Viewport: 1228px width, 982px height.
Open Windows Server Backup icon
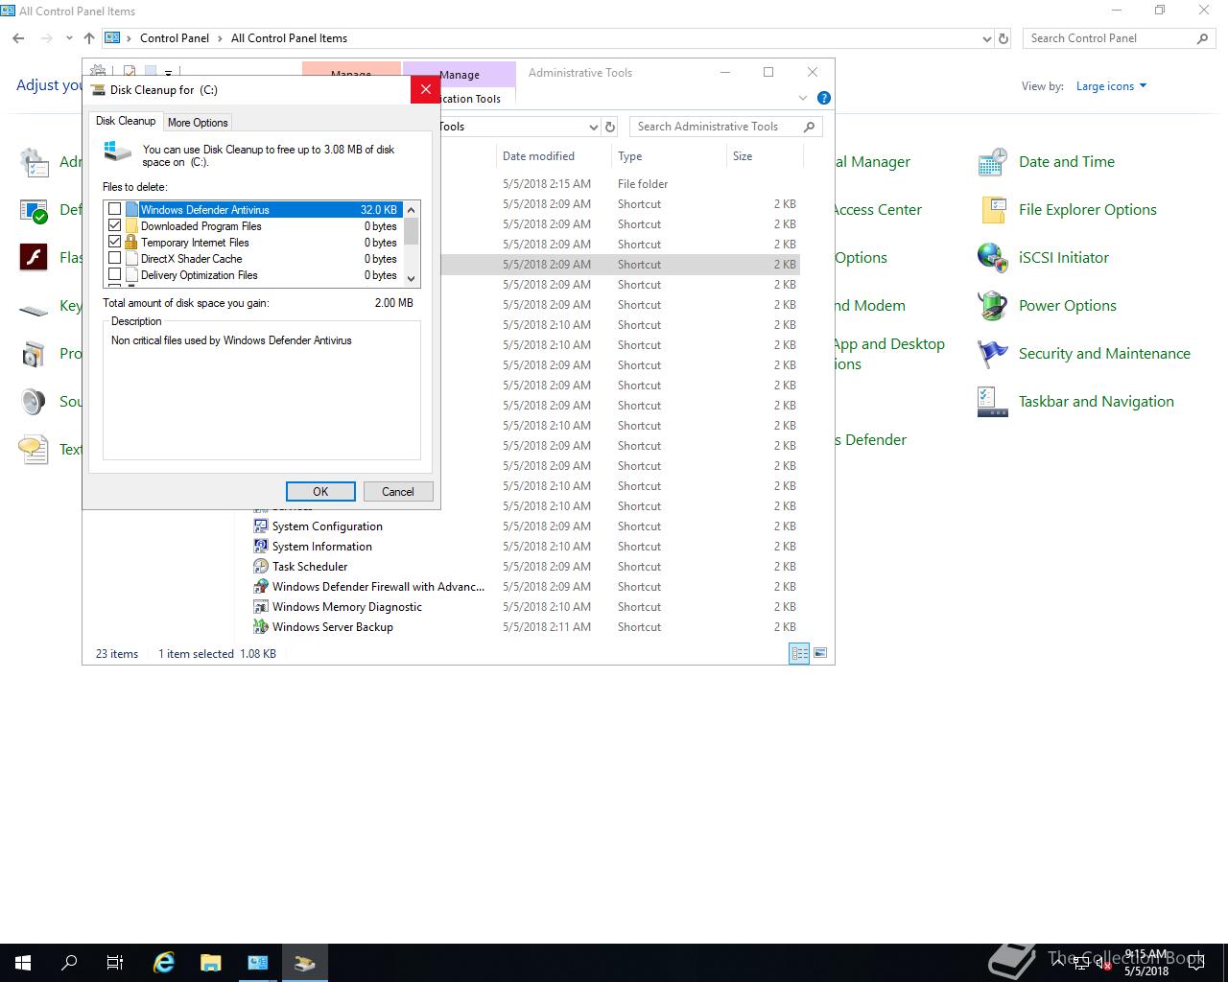(260, 626)
